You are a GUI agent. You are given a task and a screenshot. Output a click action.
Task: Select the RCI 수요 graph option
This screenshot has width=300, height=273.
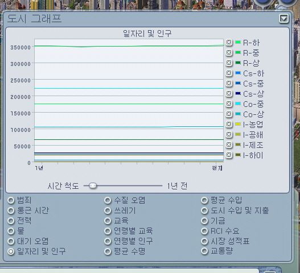204,231
